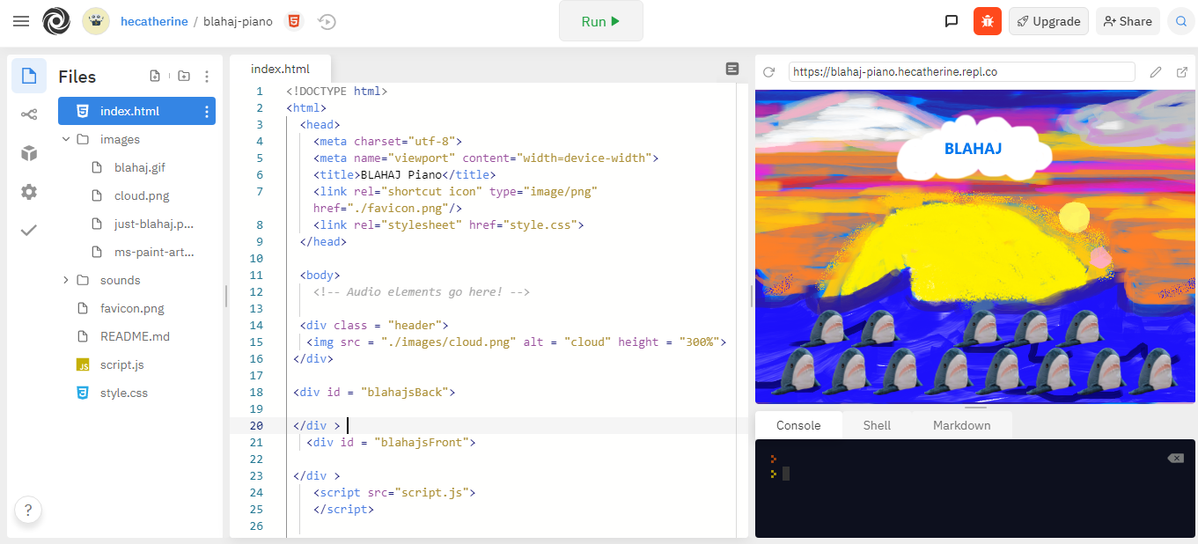The height and width of the screenshot is (544, 1198).
Task: Focus the preview URL address field
Action: point(962,72)
